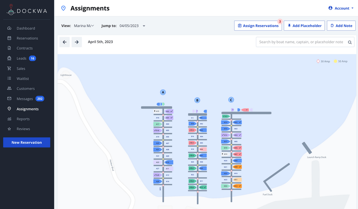The width and height of the screenshot is (358, 209).
Task: Click the Reviews star icon
Action: click(x=9, y=129)
